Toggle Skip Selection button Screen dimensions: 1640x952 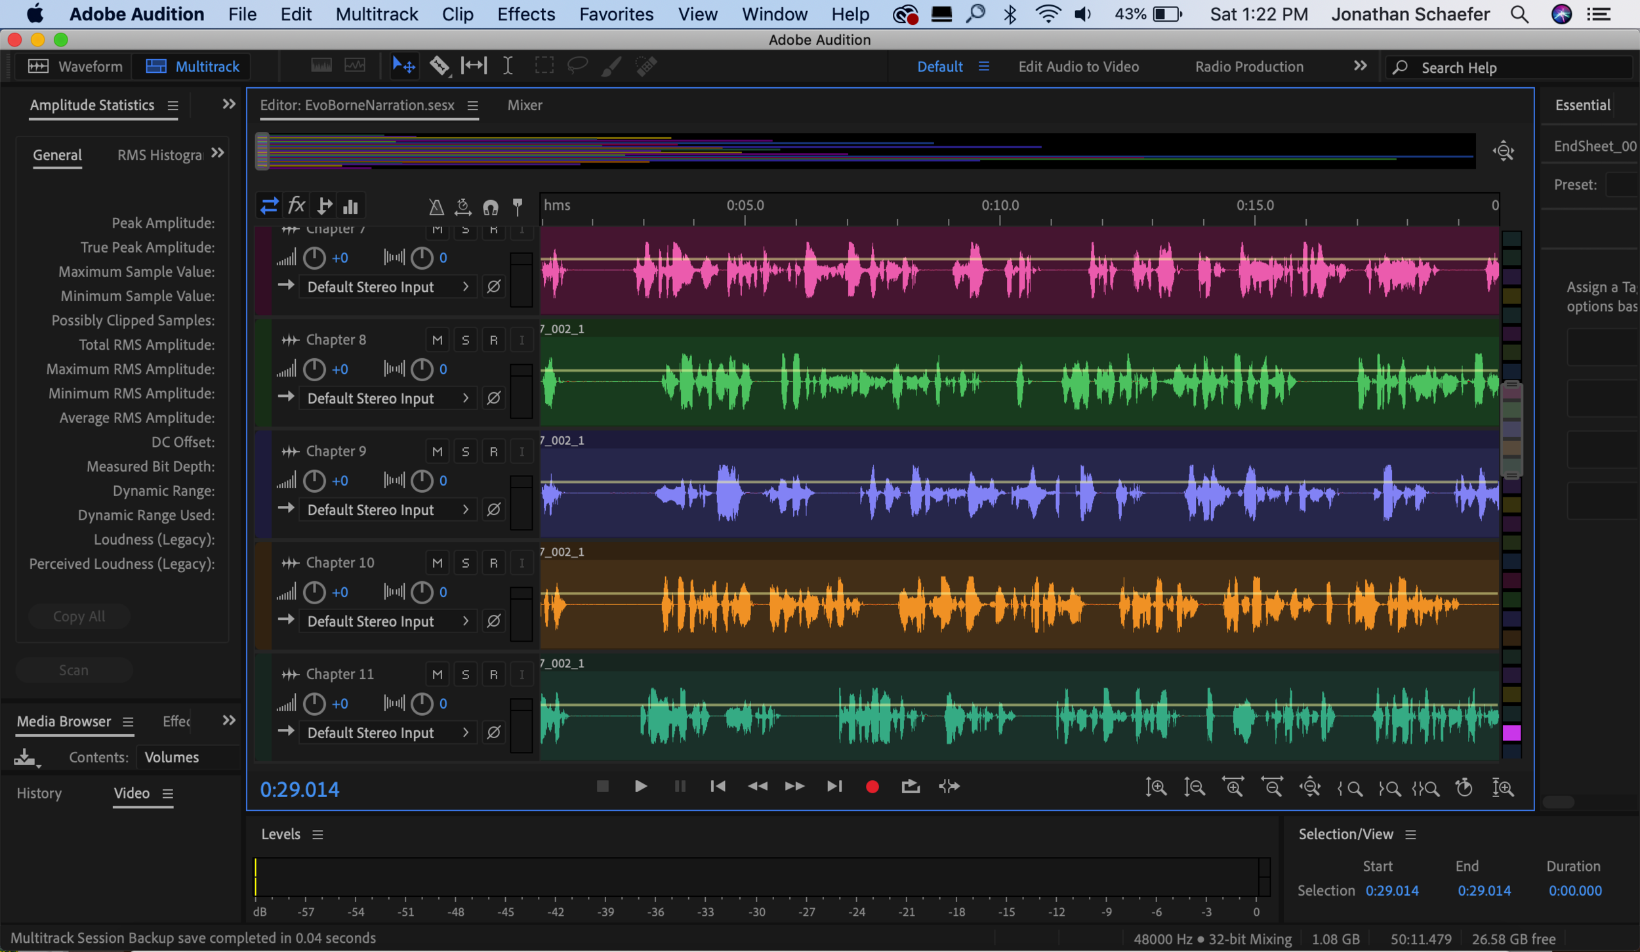coord(949,786)
